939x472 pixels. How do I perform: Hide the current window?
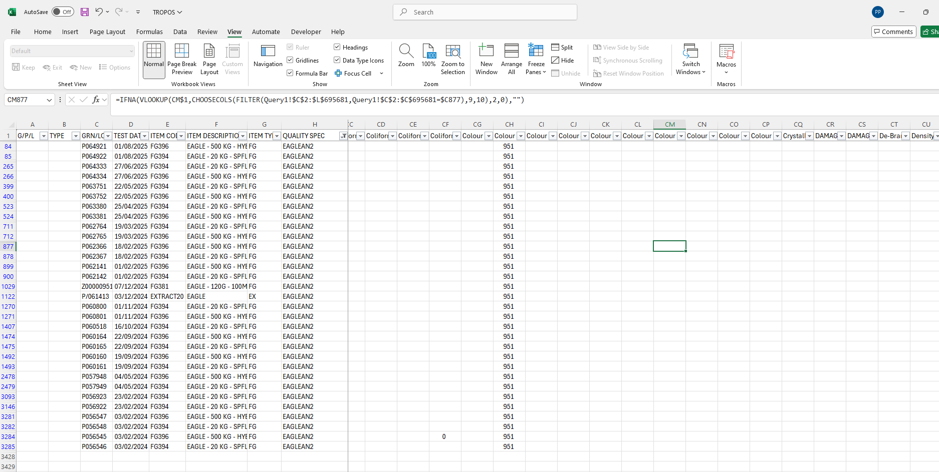tap(563, 60)
